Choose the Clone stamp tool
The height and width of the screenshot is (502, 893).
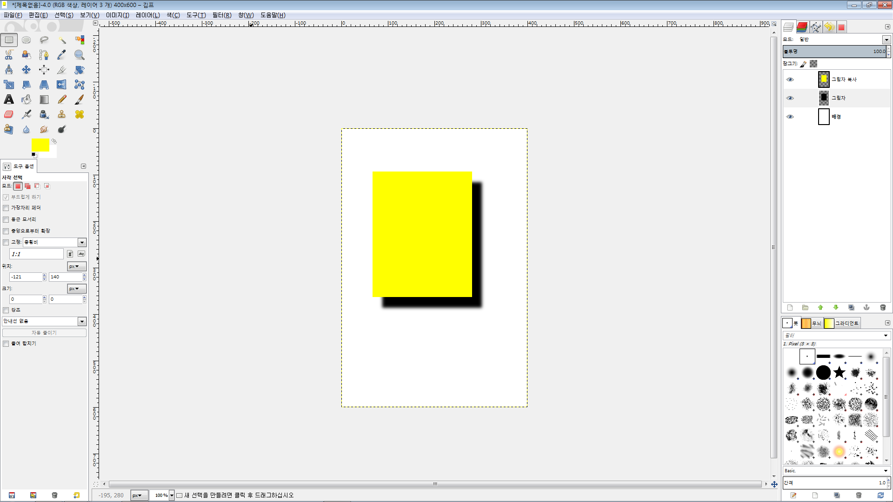coord(62,114)
